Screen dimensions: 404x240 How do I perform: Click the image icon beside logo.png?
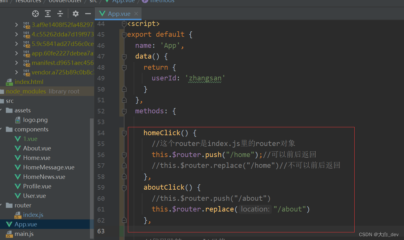tap(17, 120)
